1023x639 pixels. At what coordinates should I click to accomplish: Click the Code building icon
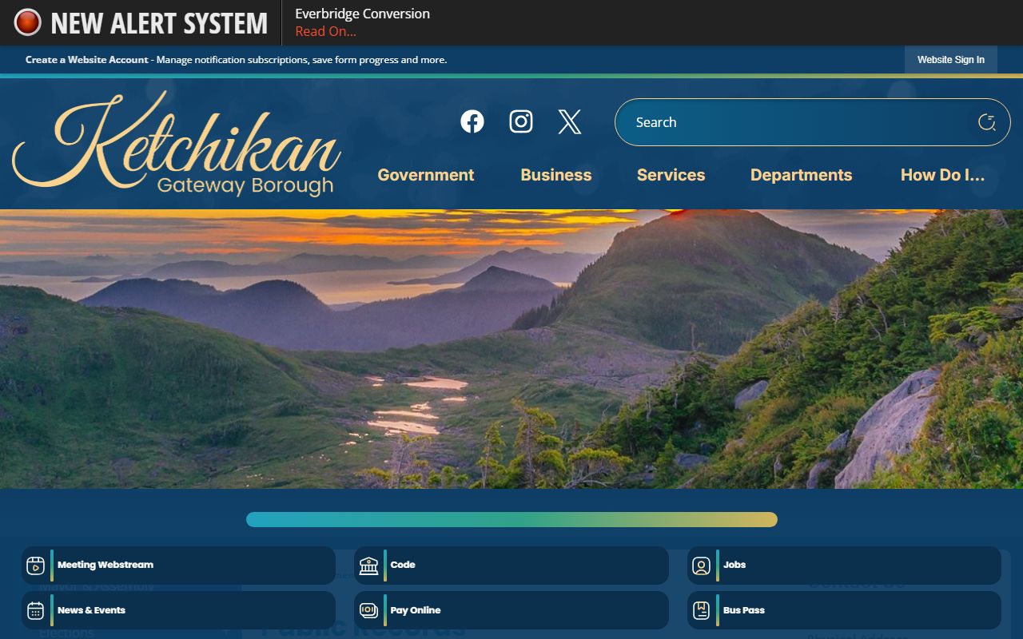(x=368, y=566)
